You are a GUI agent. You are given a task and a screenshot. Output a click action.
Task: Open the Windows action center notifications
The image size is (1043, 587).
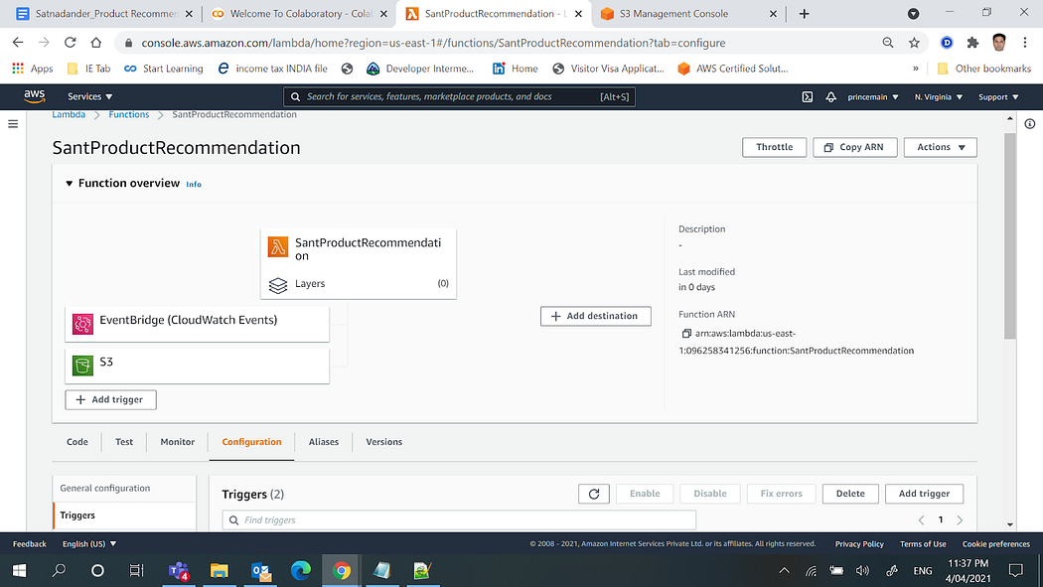coord(1016,570)
